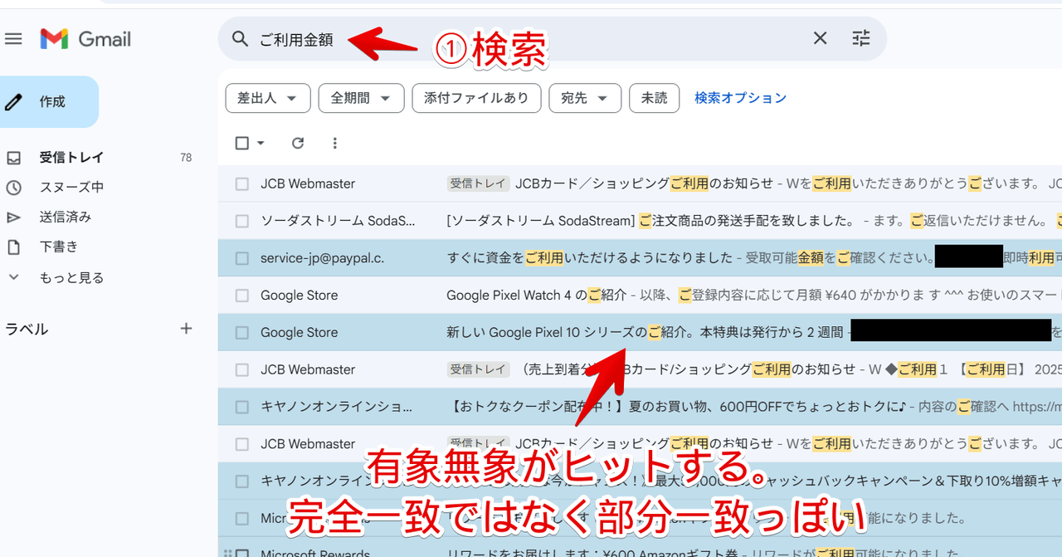Image resolution: width=1062 pixels, height=557 pixels.
Task: Toggle the 未読 unread filter chip
Action: tap(654, 98)
